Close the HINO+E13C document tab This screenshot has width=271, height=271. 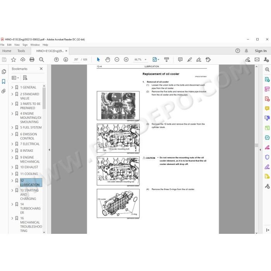66,51
